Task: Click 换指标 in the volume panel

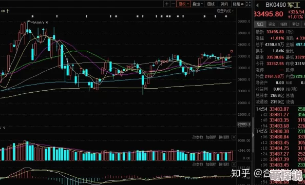Action: (x=224, y=137)
